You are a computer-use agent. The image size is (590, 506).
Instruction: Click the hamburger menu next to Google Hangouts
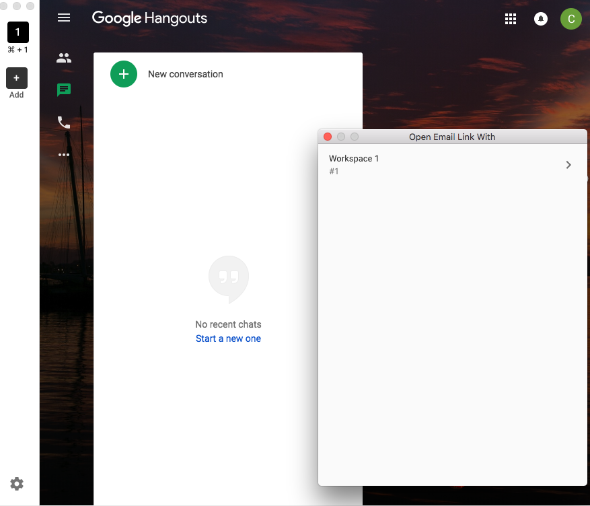coord(64,17)
